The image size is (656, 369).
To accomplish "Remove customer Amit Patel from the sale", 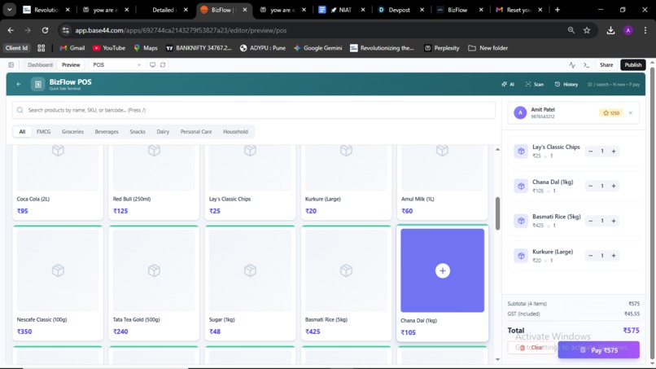I will pyautogui.click(x=631, y=113).
